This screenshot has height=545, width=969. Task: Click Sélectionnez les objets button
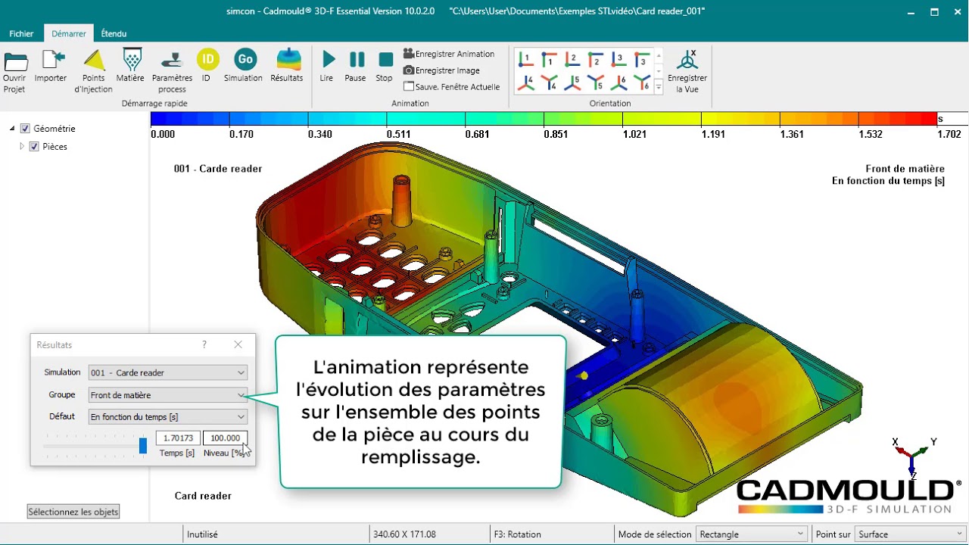[73, 512]
